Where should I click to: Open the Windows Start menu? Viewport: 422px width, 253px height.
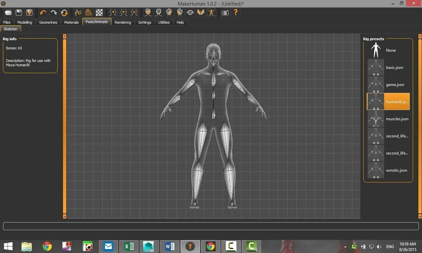coord(8,246)
